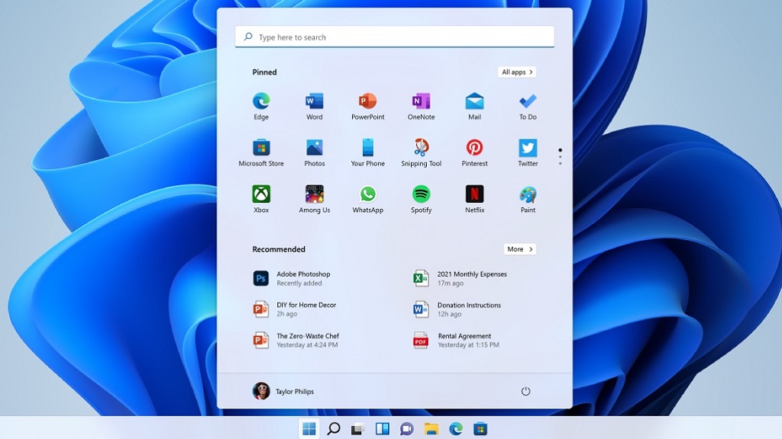Viewport: 782px width, 439px height.
Task: Open the power options button
Action: [x=526, y=390]
